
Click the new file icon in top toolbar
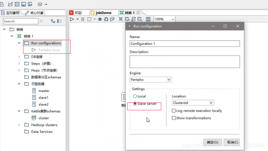2,4
